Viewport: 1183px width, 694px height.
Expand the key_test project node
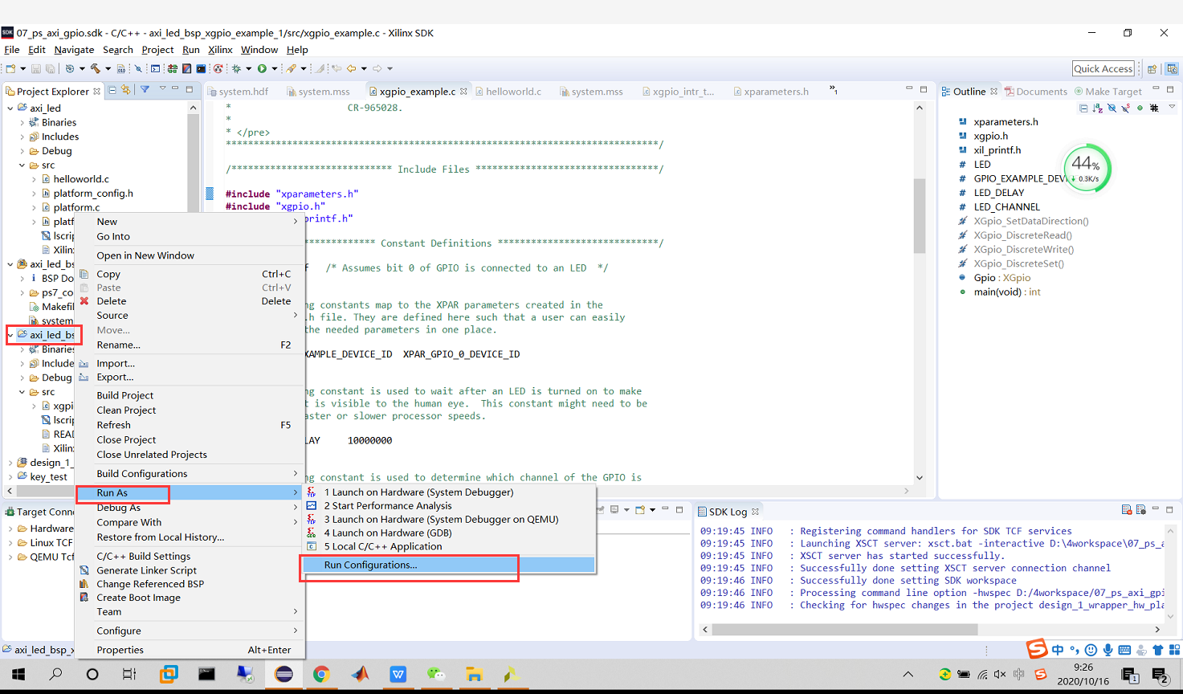pyautogui.click(x=10, y=476)
